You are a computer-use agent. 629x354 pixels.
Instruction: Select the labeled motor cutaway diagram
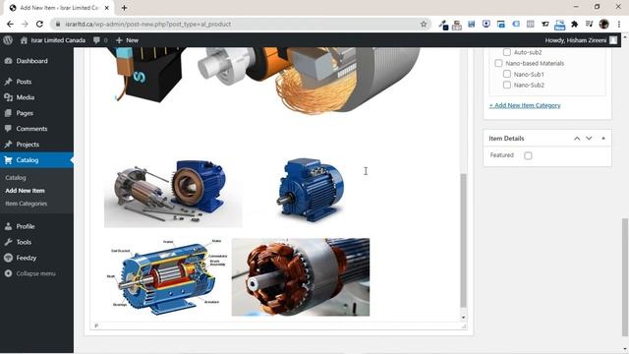[168, 276]
